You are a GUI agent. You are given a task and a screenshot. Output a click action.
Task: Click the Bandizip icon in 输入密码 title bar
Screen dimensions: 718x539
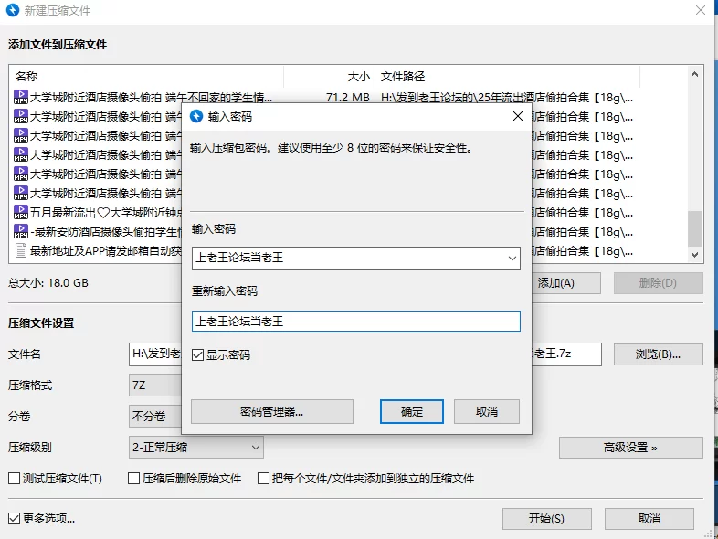coord(196,116)
